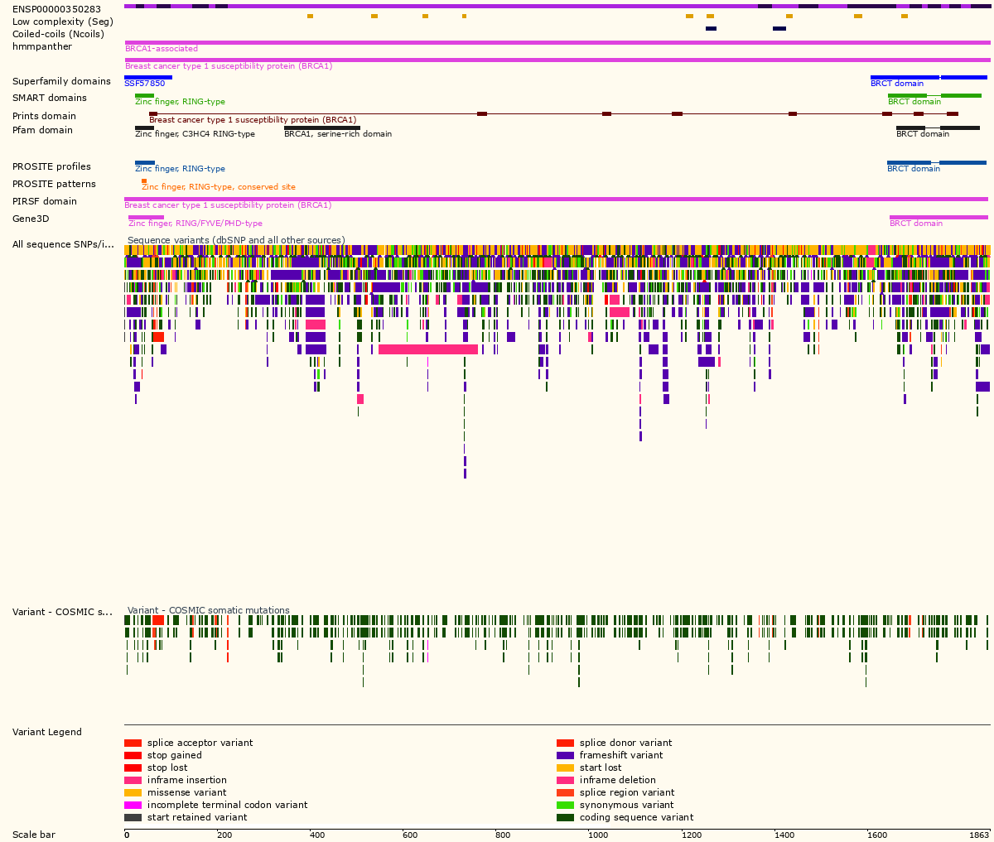Select the Zinc finger RING-type conserved site marker
Screen dimensions: 994x842
(142, 179)
